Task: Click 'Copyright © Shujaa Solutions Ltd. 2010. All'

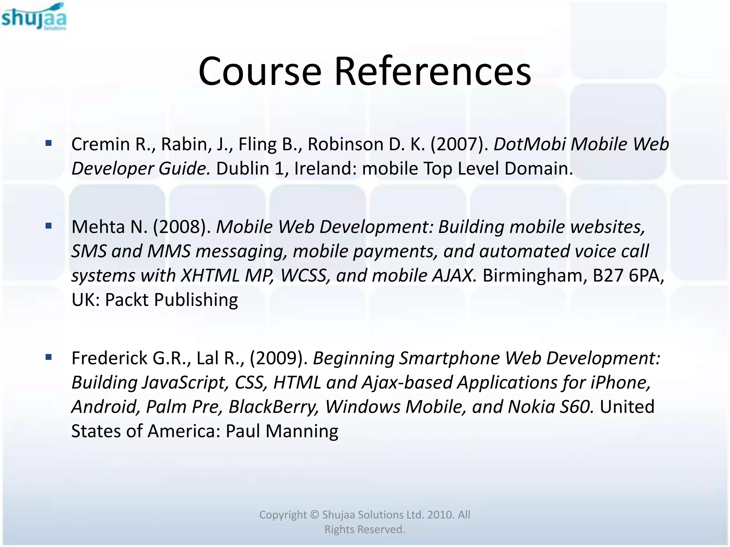Action: coord(365,515)
